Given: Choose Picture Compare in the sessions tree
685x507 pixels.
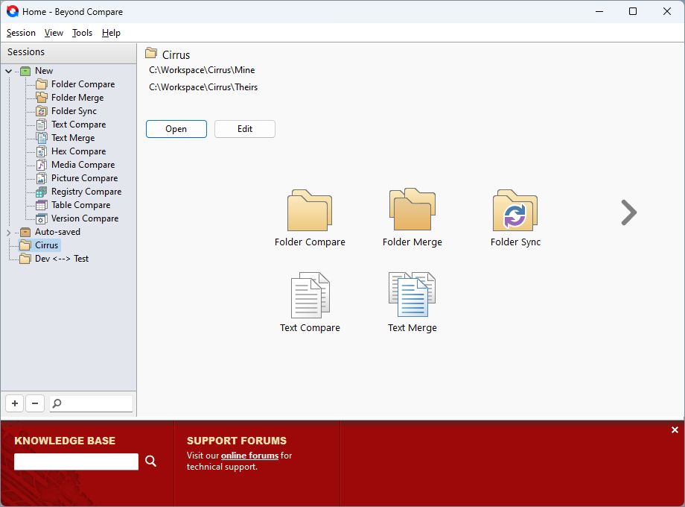Looking at the screenshot, I should pyautogui.click(x=84, y=178).
